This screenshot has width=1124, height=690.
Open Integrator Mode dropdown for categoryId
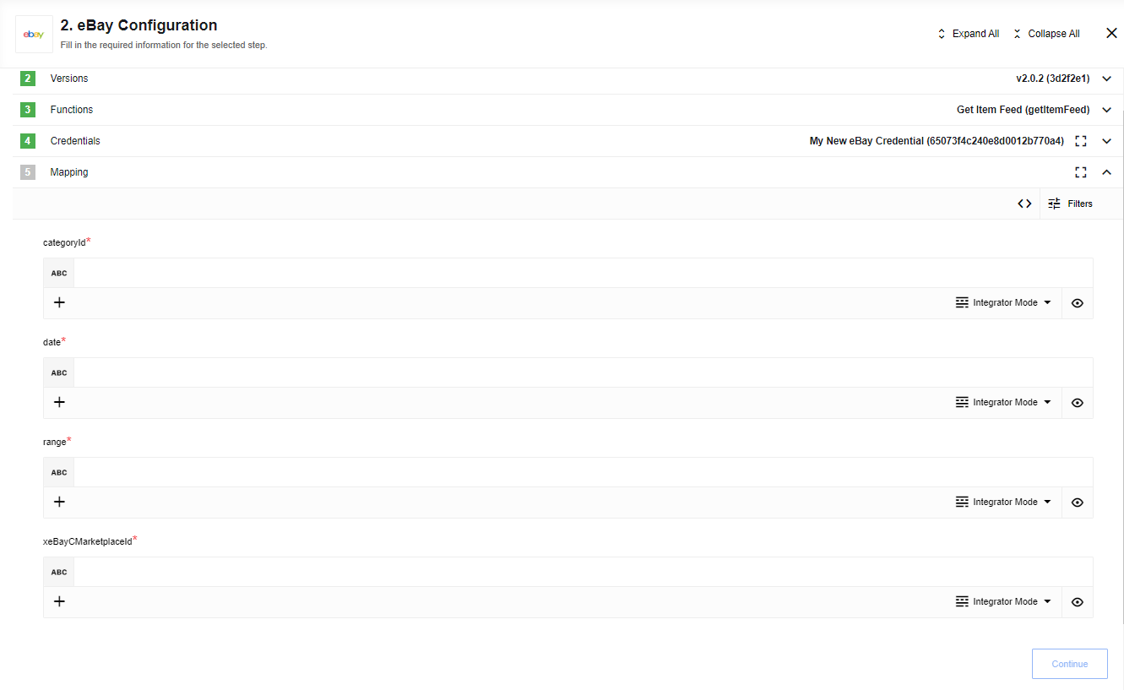(x=1004, y=302)
